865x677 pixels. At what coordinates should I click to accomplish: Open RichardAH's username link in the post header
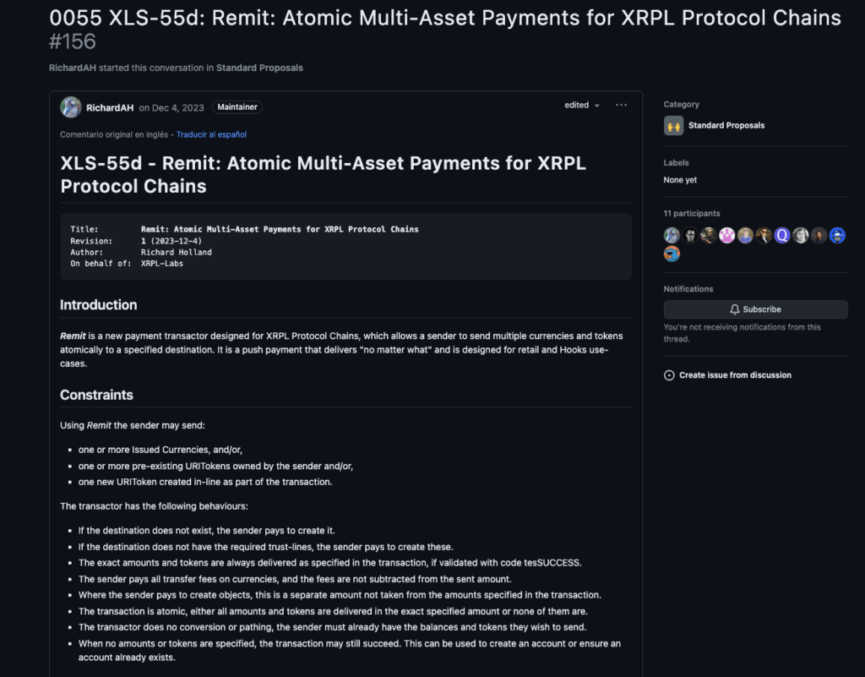[110, 107]
